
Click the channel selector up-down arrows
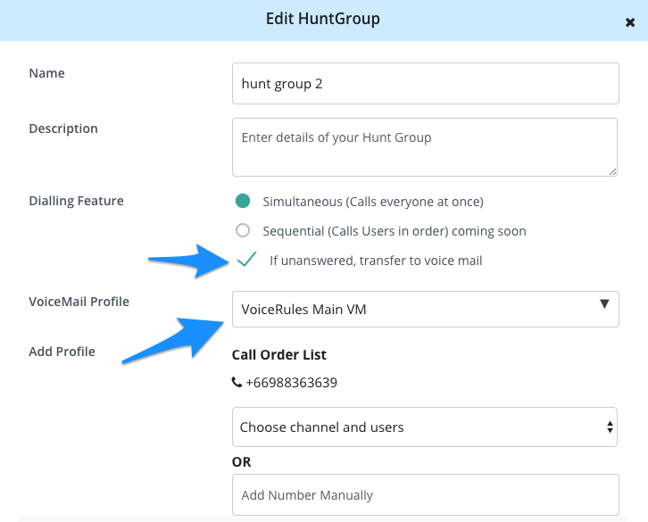click(x=610, y=427)
